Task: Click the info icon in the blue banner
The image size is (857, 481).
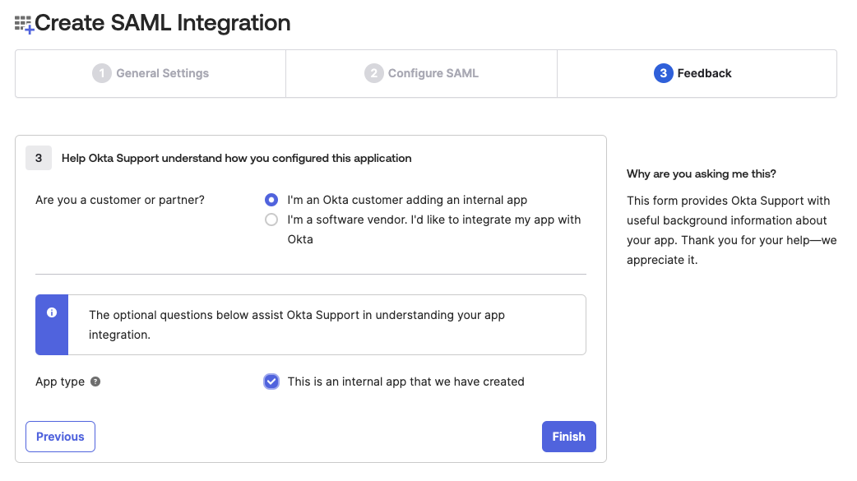Action: click(x=52, y=312)
